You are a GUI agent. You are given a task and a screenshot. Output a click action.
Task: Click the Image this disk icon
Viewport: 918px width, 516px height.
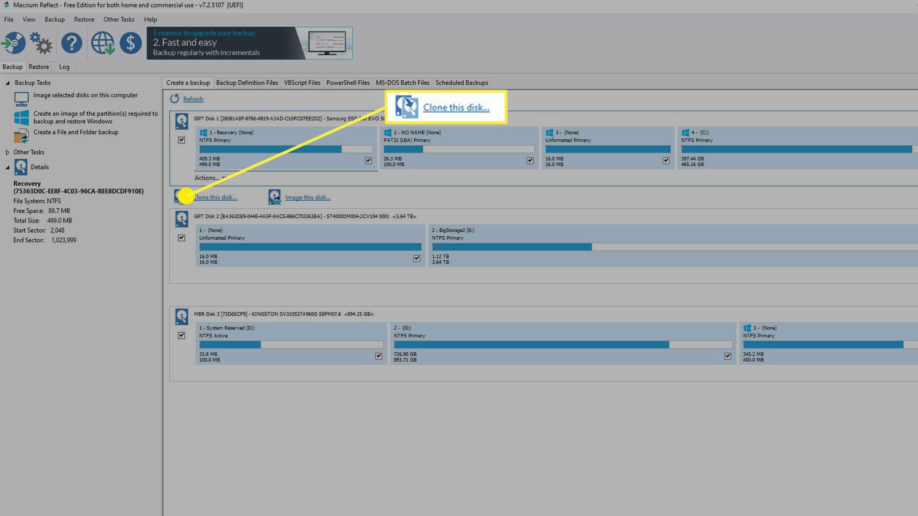point(275,197)
